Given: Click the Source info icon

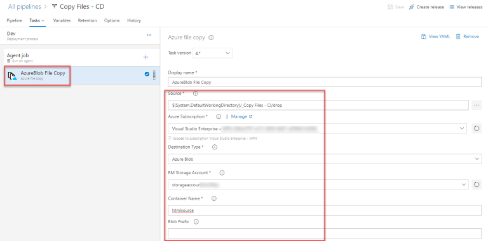Looking at the screenshot, I should pyautogui.click(x=196, y=93).
